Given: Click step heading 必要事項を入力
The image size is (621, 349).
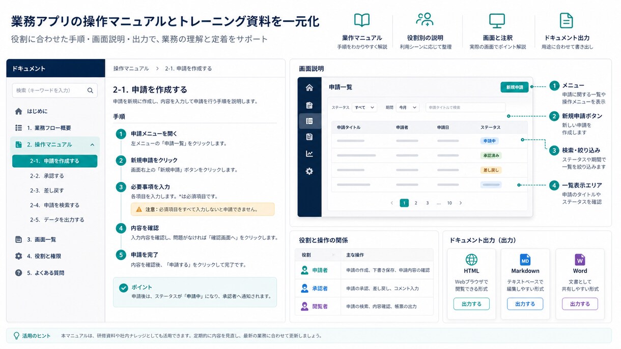Looking at the screenshot, I should pyautogui.click(x=150, y=187).
